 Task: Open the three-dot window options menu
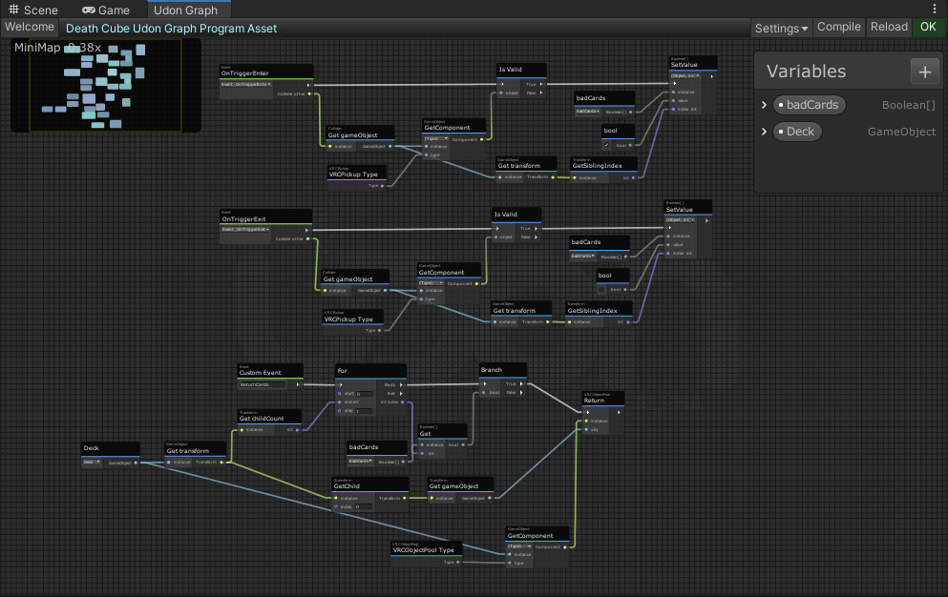point(935,9)
